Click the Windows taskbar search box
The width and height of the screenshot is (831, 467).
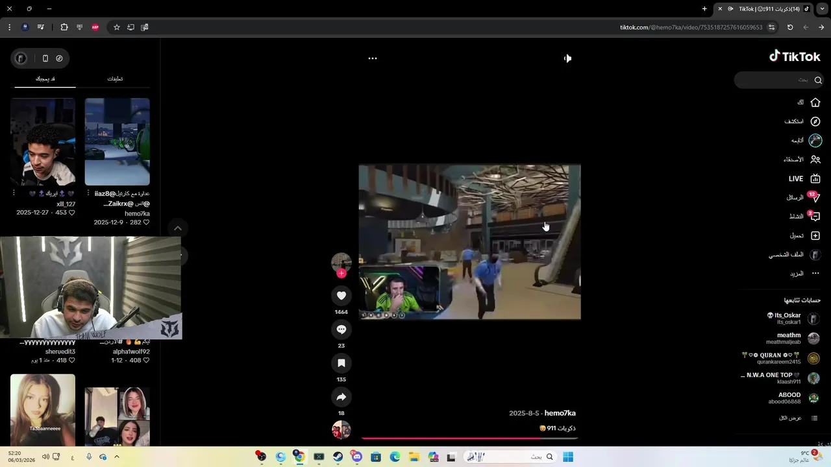[510, 457]
